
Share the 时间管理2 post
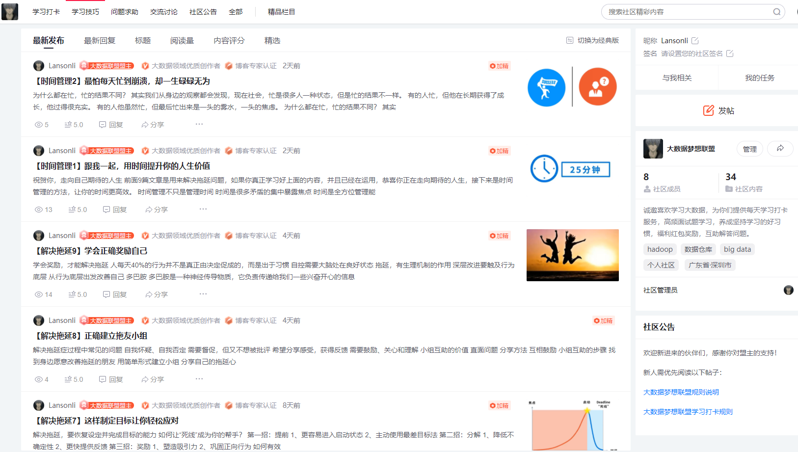point(153,125)
